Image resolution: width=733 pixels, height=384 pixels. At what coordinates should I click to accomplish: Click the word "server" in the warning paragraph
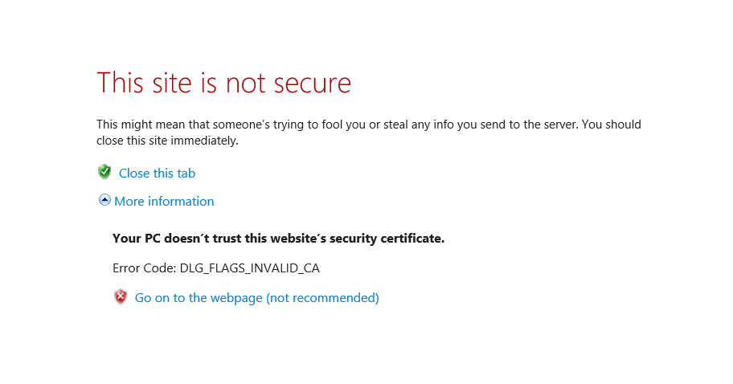[555, 125]
